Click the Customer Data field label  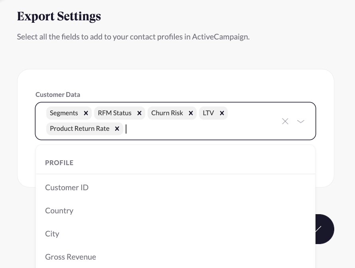58,95
